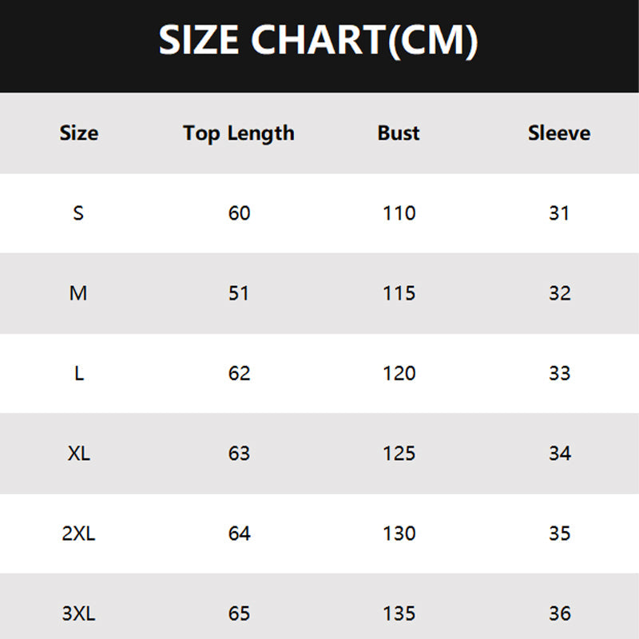
Task: Click the XL size row label
Action: (78, 453)
